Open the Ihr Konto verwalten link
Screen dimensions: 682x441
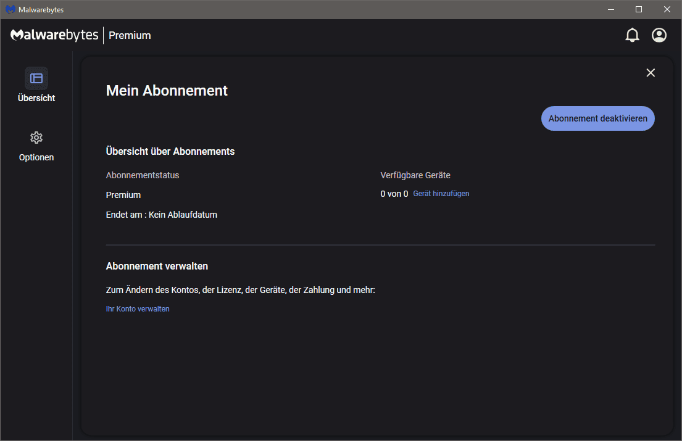point(138,309)
